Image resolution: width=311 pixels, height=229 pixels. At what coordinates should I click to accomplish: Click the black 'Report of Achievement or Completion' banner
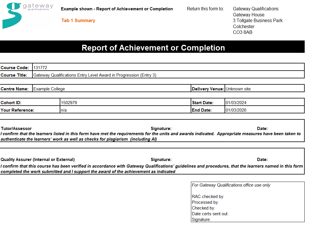[152, 47]
